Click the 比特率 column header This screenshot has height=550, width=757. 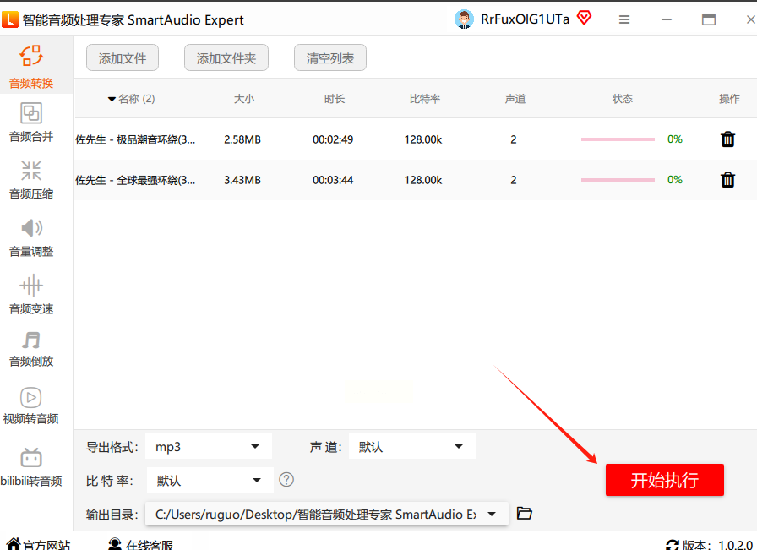click(425, 99)
